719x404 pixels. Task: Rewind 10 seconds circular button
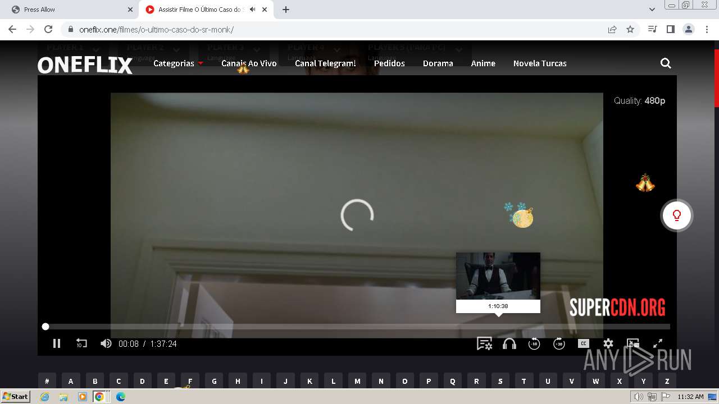(534, 343)
